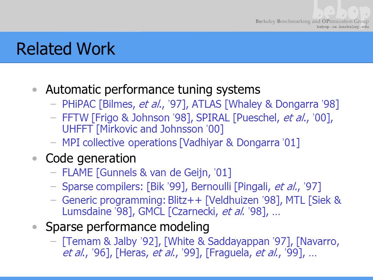Click the line starting 'FFTW [Frigo & Johnson '98]'
The image size is (373, 280).
point(198,118)
